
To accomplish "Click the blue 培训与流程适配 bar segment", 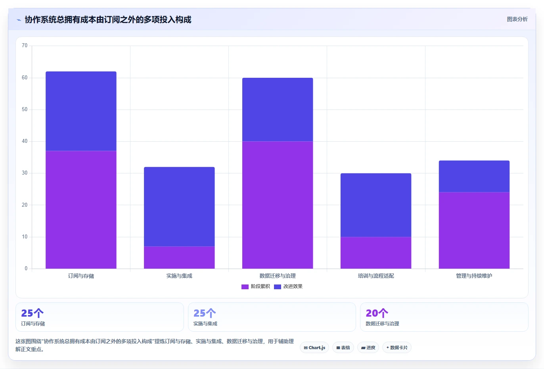I will (x=376, y=205).
